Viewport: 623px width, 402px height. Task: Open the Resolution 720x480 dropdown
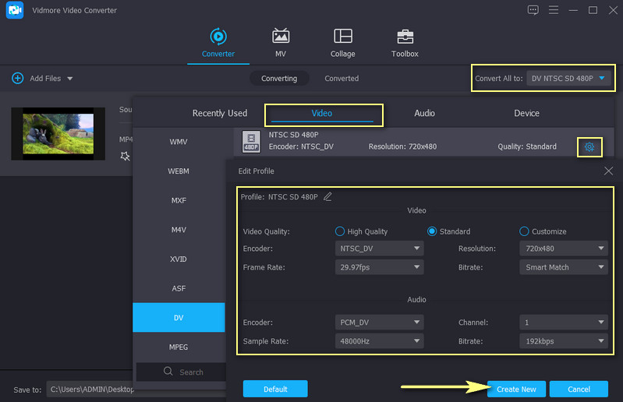563,249
